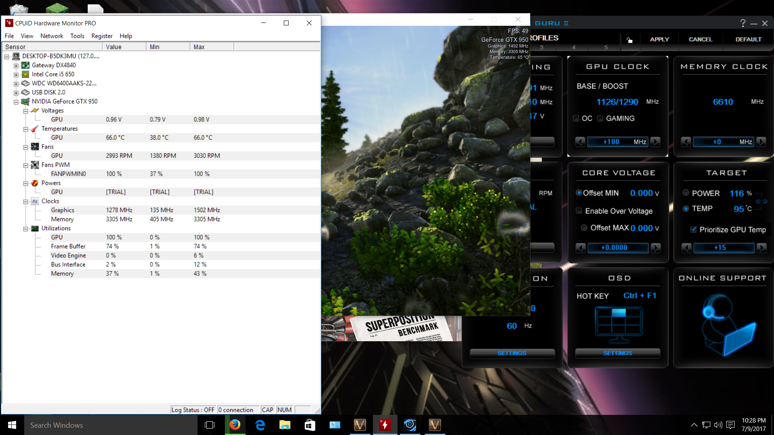
Task: Expand the Intel Core i5 650 node
Action: tap(16, 75)
